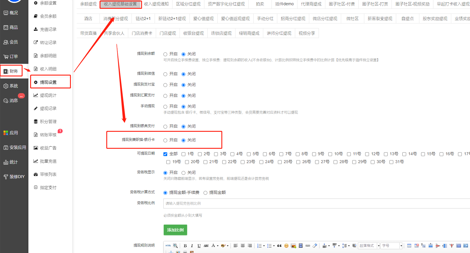Click the blockquote icon in editor

point(279,246)
